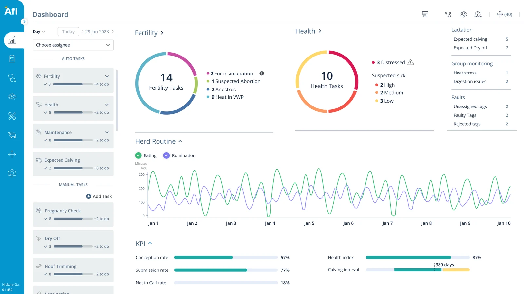Open the Health section heading link
Screen dimensions: 524x294
pyautogui.click(x=308, y=31)
